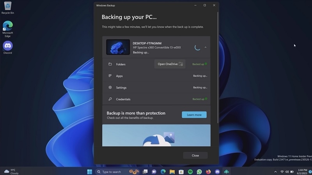Open the weather widget showing Cloudy
Image resolution: width=312 pixels, height=175 pixels.
[x=11, y=171]
